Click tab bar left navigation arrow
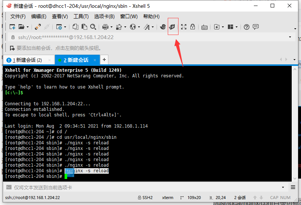The height and width of the screenshot is (205, 301). [281, 60]
